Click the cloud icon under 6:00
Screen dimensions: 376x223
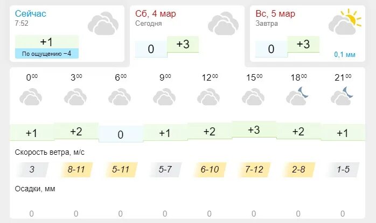point(120,97)
